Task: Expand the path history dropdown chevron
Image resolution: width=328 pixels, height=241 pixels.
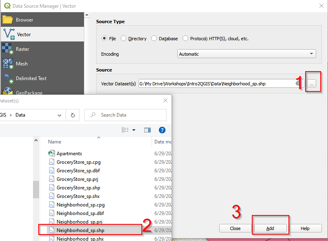Action: [x=59, y=115]
